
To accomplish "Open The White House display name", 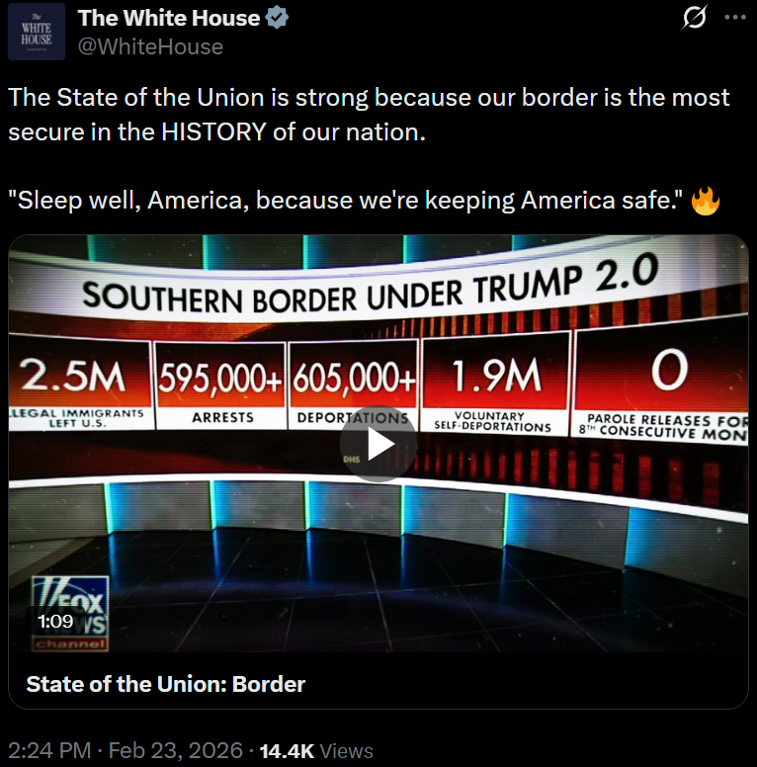I will pyautogui.click(x=169, y=18).
